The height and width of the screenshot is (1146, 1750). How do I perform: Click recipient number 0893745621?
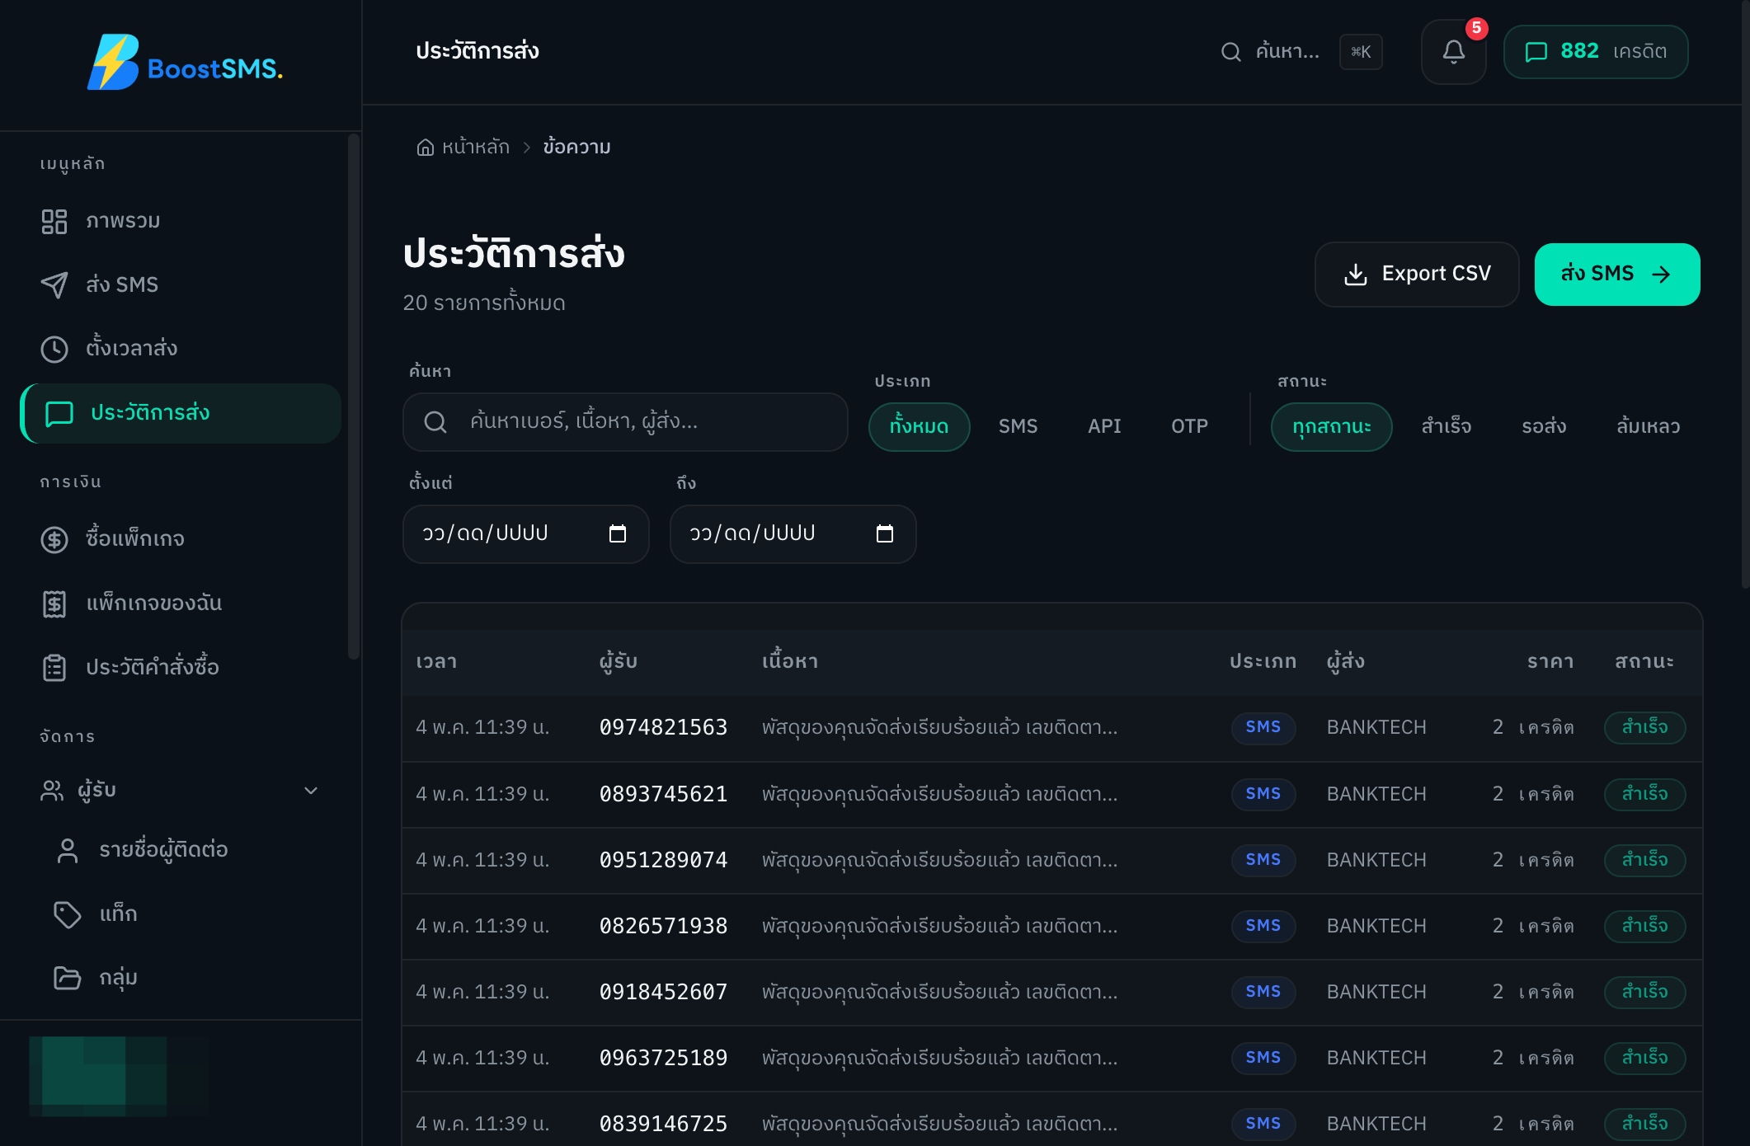(663, 795)
